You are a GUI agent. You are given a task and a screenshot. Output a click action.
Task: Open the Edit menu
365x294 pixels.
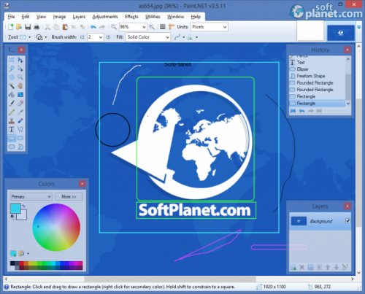(x=26, y=17)
